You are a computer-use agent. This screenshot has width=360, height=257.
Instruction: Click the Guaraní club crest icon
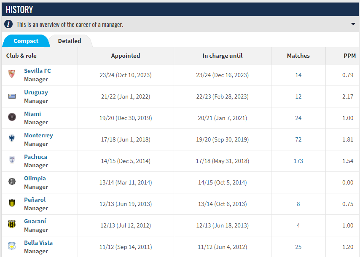pos(12,225)
